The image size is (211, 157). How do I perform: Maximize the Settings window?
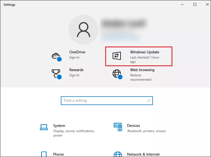(x=195, y=4)
